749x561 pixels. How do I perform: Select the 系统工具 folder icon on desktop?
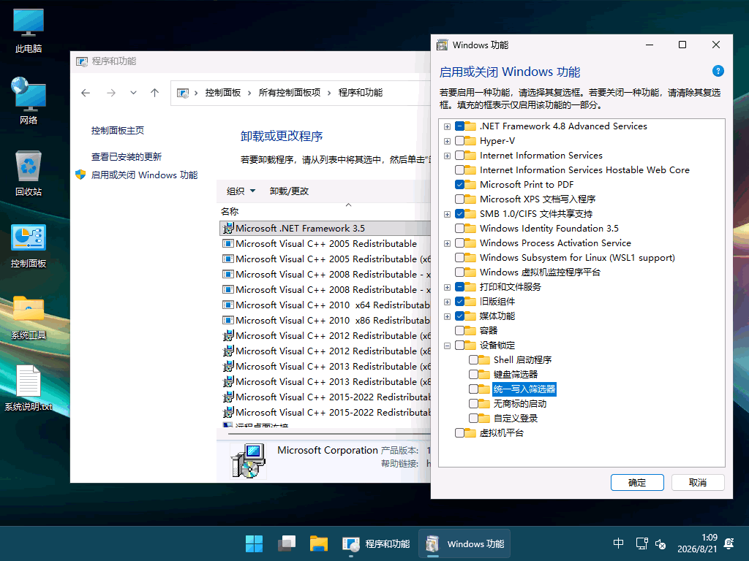point(29,317)
